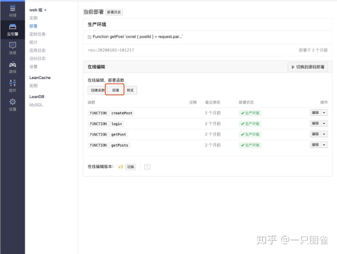Image resolution: width=337 pixels, height=254 pixels.
Task: Open 实例 under LeanCache
Action: coord(33,86)
